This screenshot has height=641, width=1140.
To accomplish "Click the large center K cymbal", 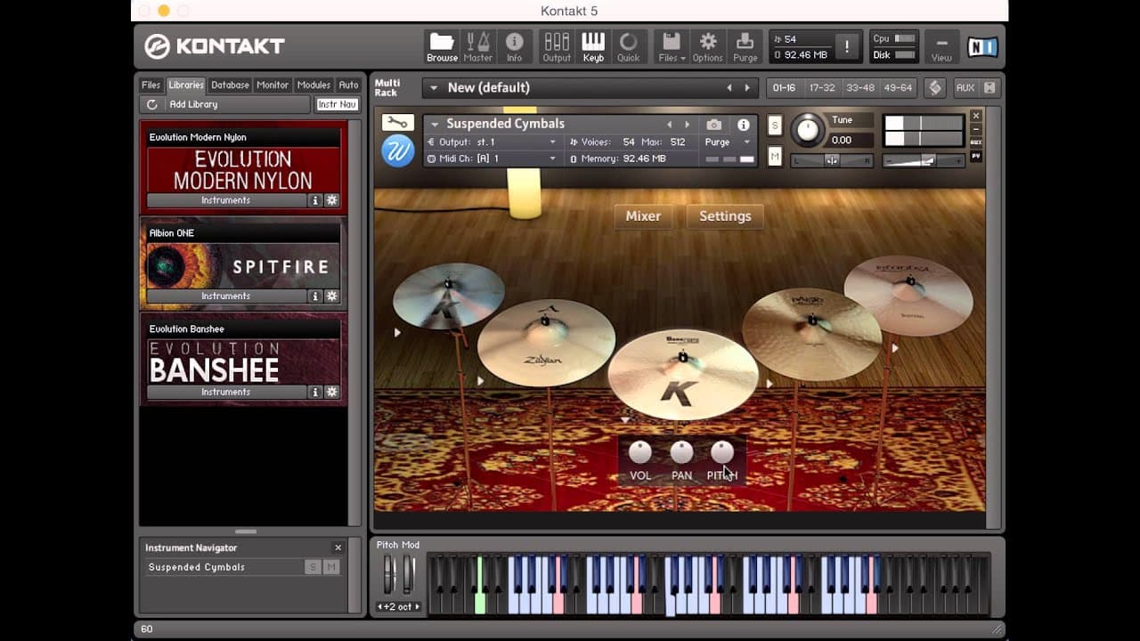I will tap(683, 376).
